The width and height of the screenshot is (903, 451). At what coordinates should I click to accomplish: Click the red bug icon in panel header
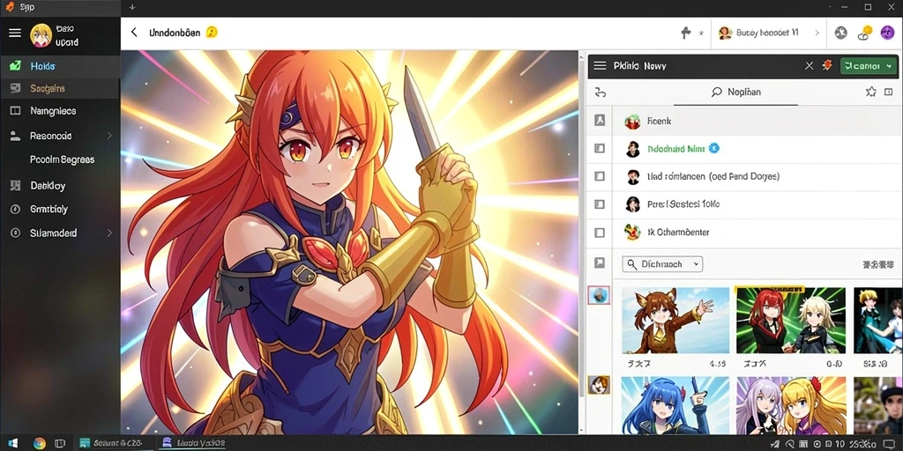[x=827, y=65]
